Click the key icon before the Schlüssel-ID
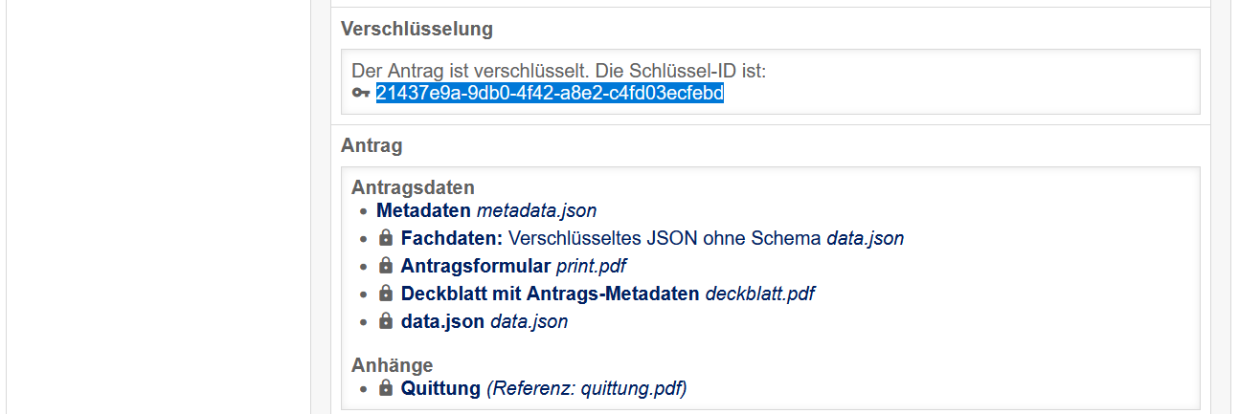1239x414 pixels. tap(361, 93)
